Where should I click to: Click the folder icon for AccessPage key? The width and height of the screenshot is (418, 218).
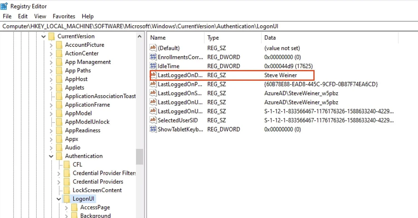coord(74,207)
